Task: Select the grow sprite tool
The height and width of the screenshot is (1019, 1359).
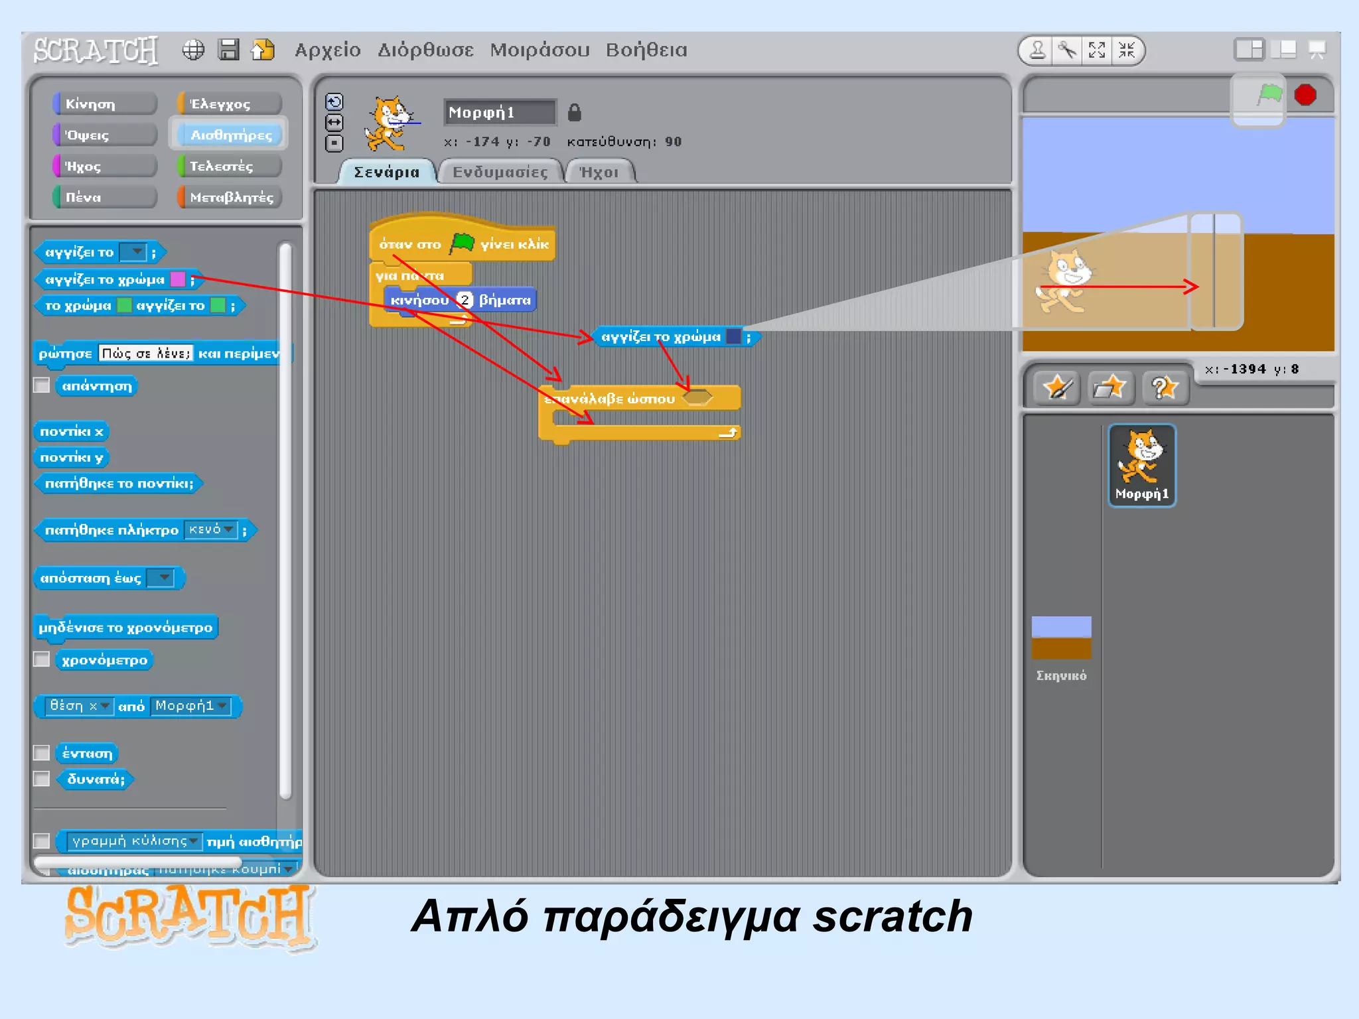Action: tap(1097, 50)
